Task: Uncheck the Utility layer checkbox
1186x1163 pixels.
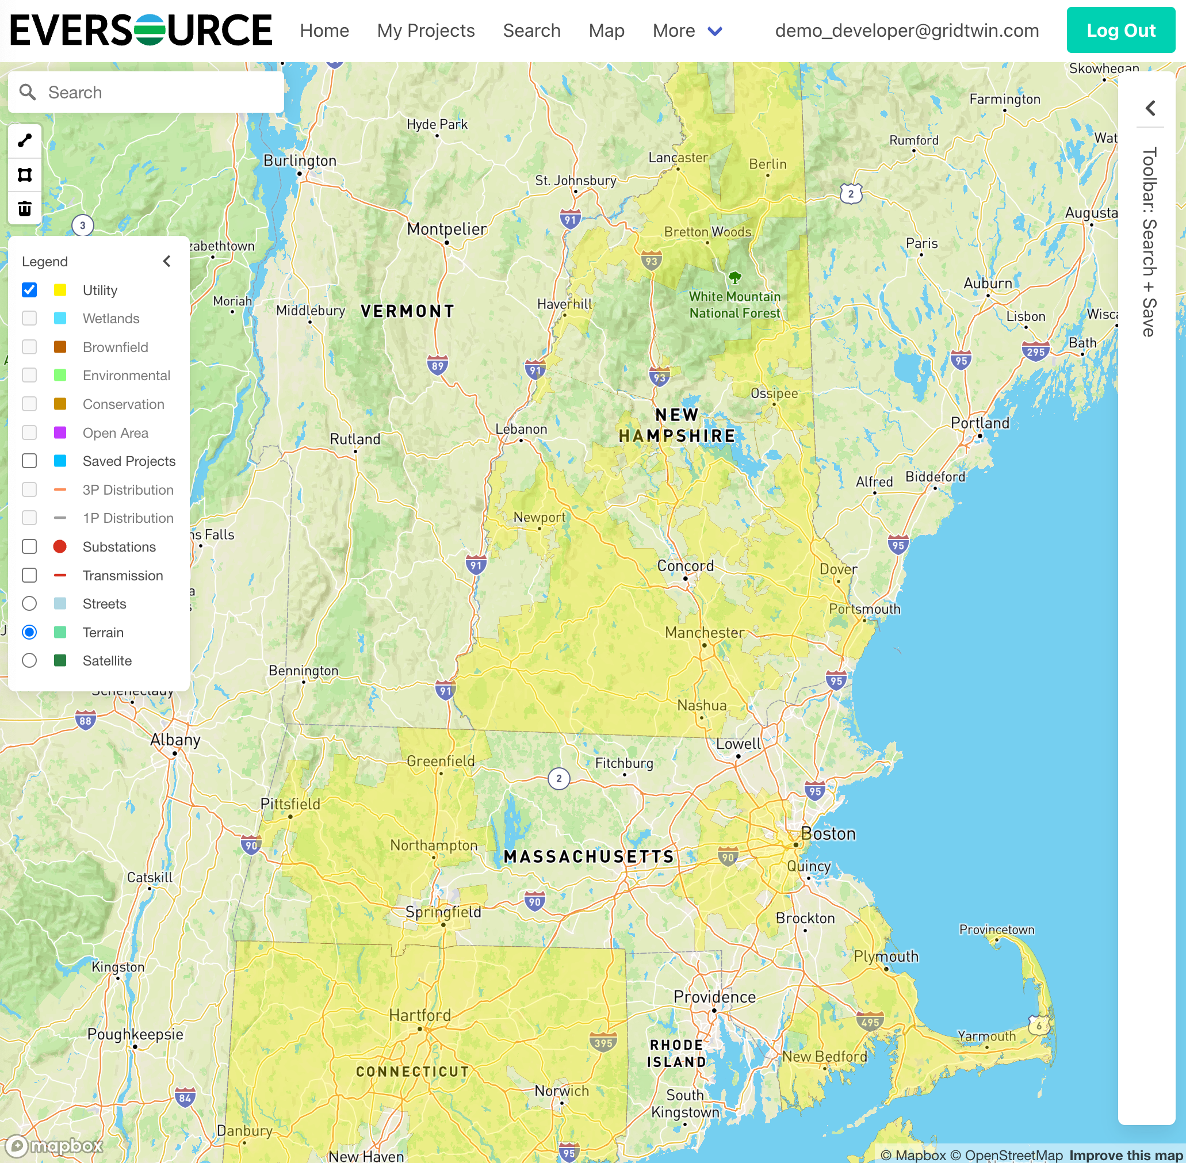Action: [29, 290]
